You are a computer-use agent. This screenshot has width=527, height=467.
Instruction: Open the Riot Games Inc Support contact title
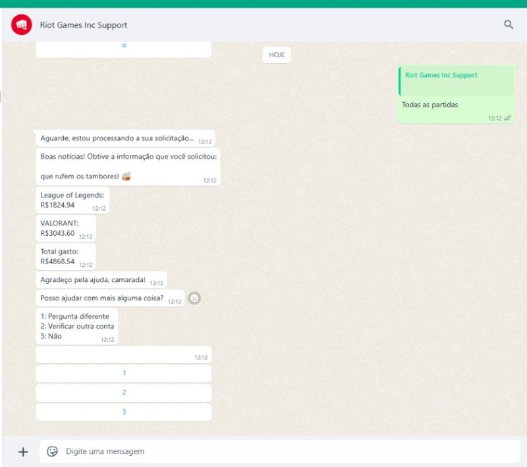tap(84, 25)
